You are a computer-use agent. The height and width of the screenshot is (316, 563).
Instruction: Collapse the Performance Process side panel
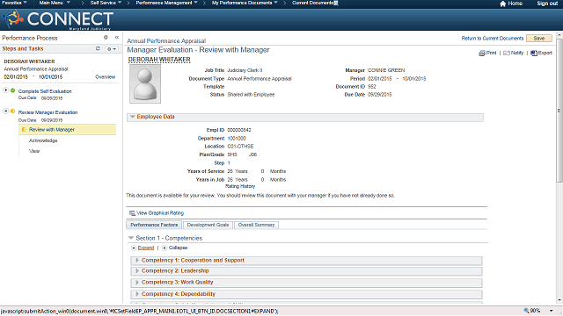tap(117, 37)
